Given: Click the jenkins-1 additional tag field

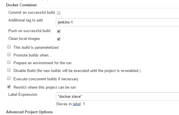Looking at the screenshot, I should [117, 22].
